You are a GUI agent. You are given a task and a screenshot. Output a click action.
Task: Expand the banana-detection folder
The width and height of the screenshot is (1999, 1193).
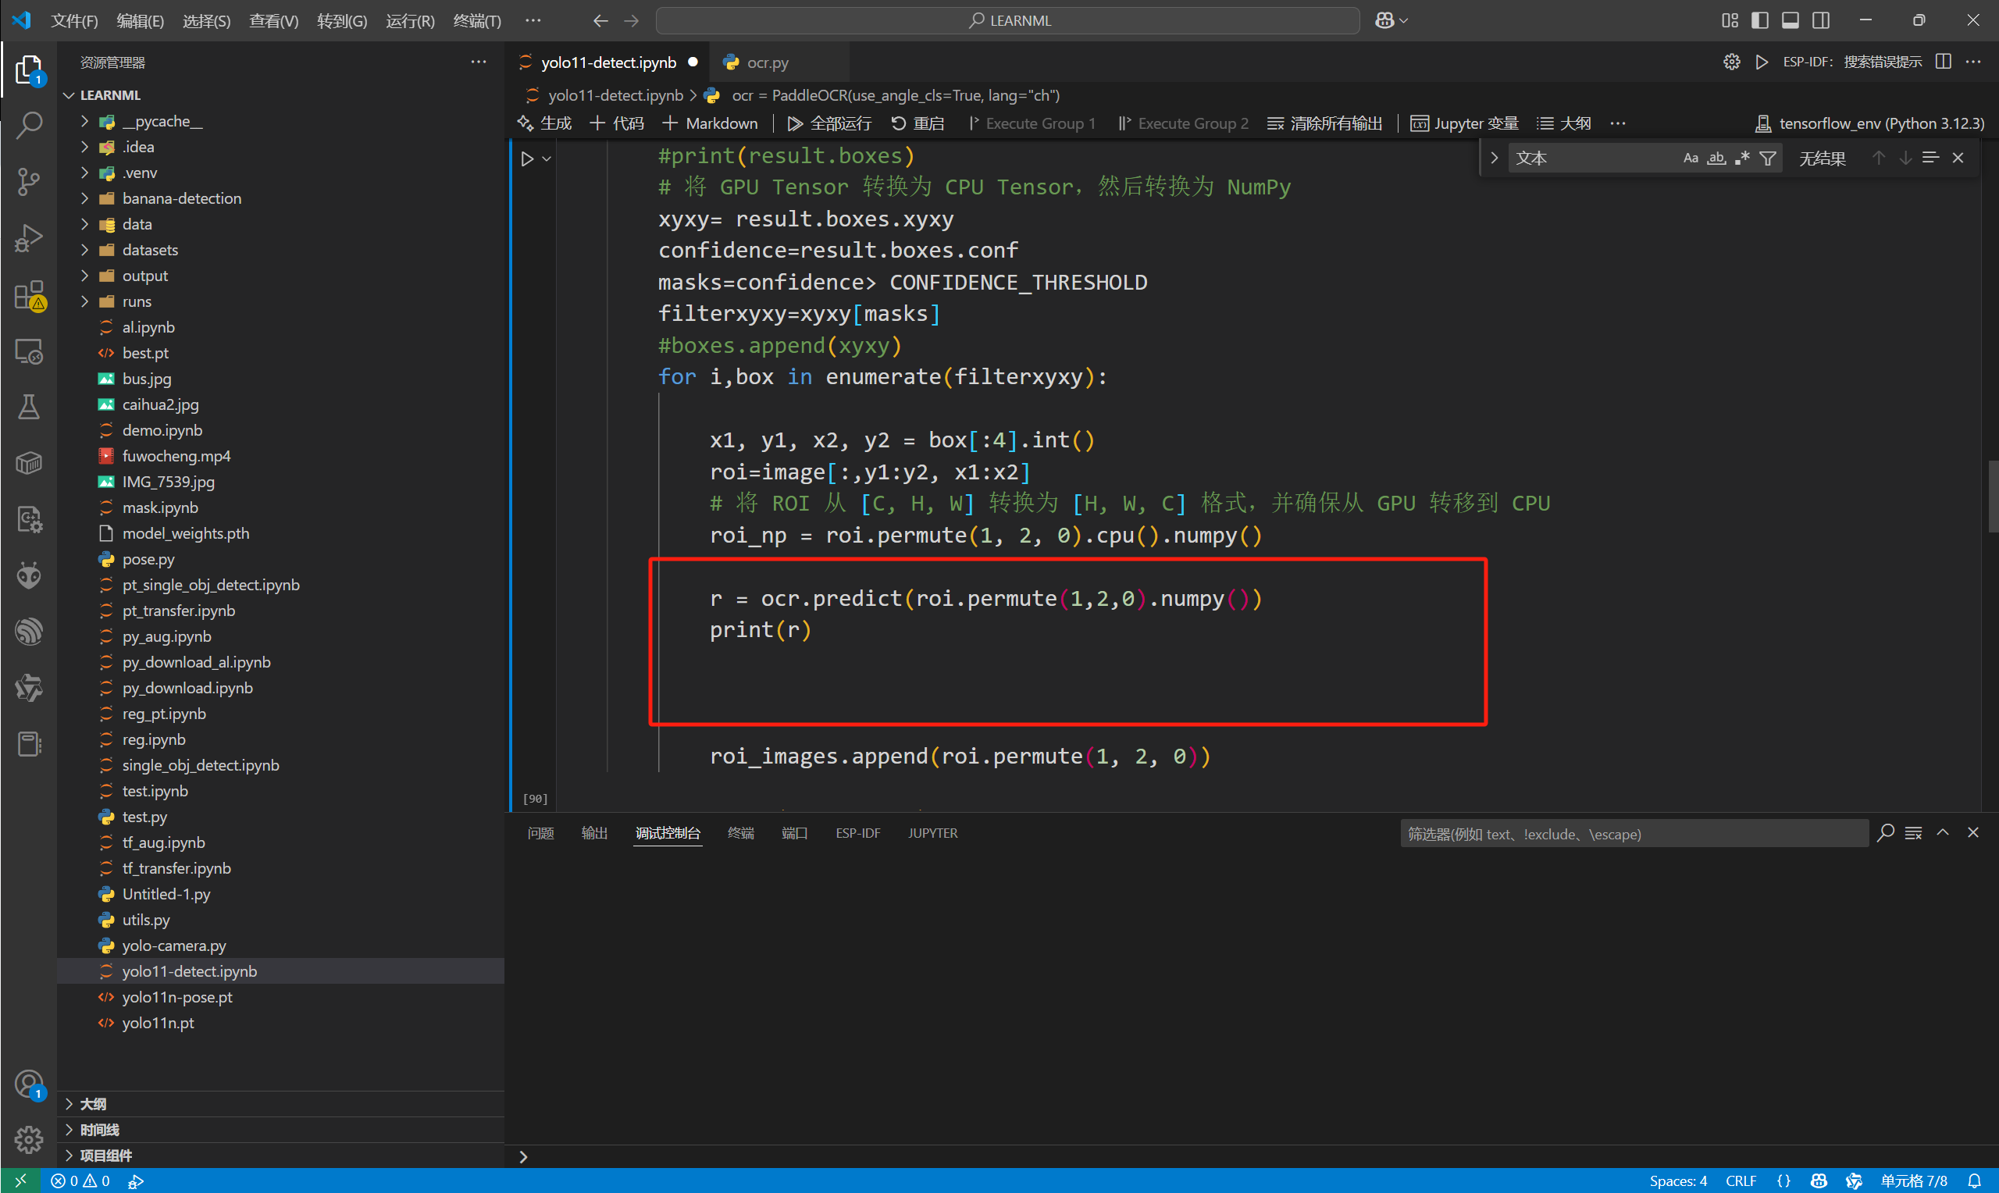[182, 198]
